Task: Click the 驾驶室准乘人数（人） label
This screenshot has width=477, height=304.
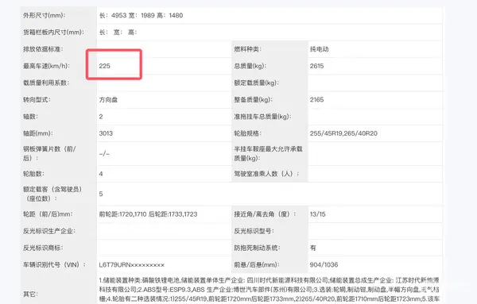Action: [x=266, y=174]
